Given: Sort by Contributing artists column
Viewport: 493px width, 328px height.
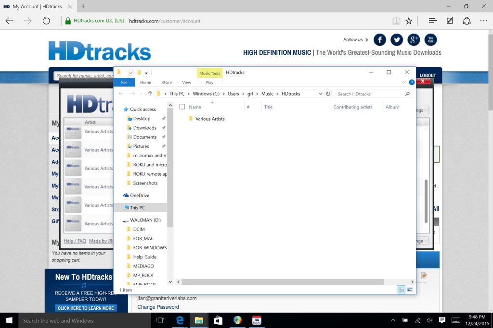Looking at the screenshot, I should [x=353, y=107].
